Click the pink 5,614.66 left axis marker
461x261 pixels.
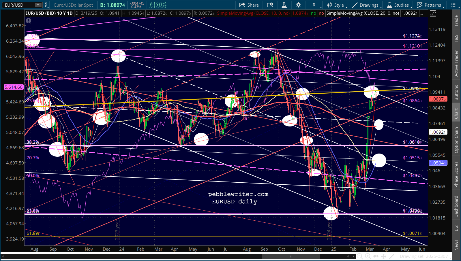[14, 87]
